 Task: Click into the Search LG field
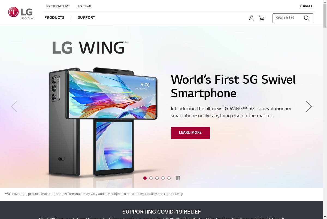pos(288,18)
